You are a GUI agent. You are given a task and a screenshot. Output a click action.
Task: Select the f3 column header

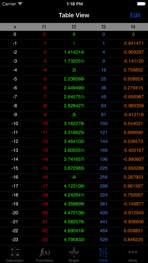[103, 27]
